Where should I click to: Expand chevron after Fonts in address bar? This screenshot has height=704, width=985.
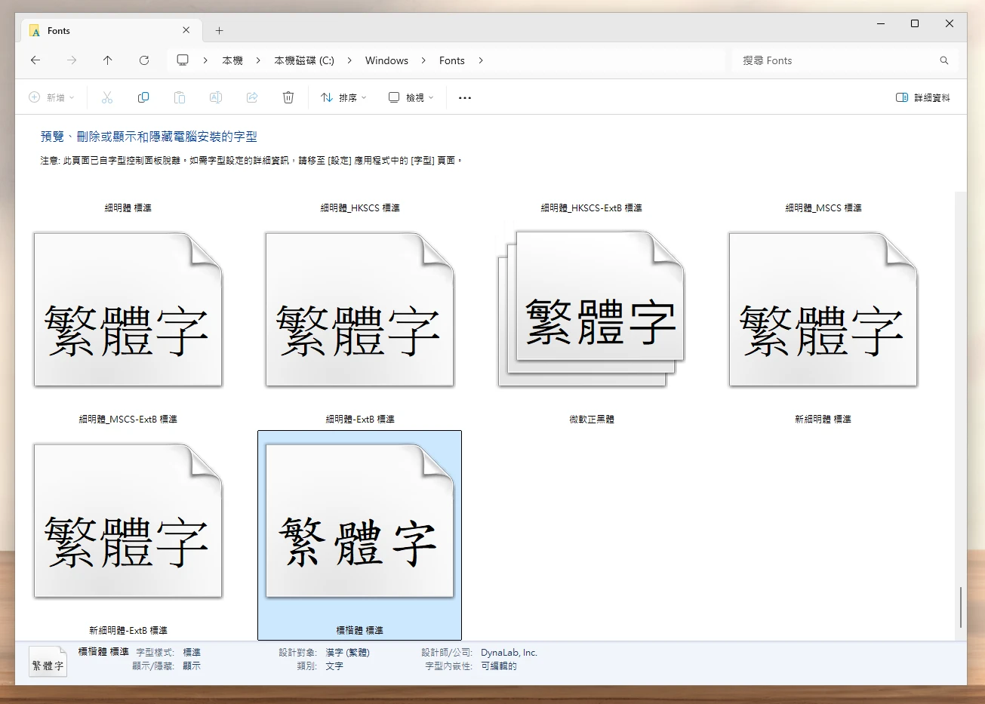coord(481,60)
